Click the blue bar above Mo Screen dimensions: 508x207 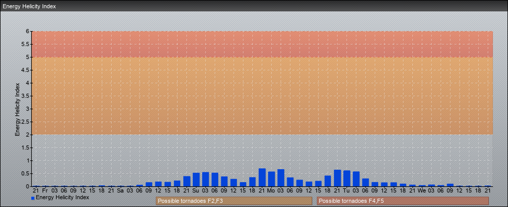pyautogui.click(x=271, y=179)
